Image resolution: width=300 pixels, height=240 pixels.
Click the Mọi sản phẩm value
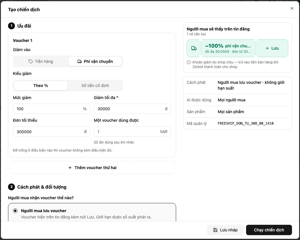click(x=231, y=112)
